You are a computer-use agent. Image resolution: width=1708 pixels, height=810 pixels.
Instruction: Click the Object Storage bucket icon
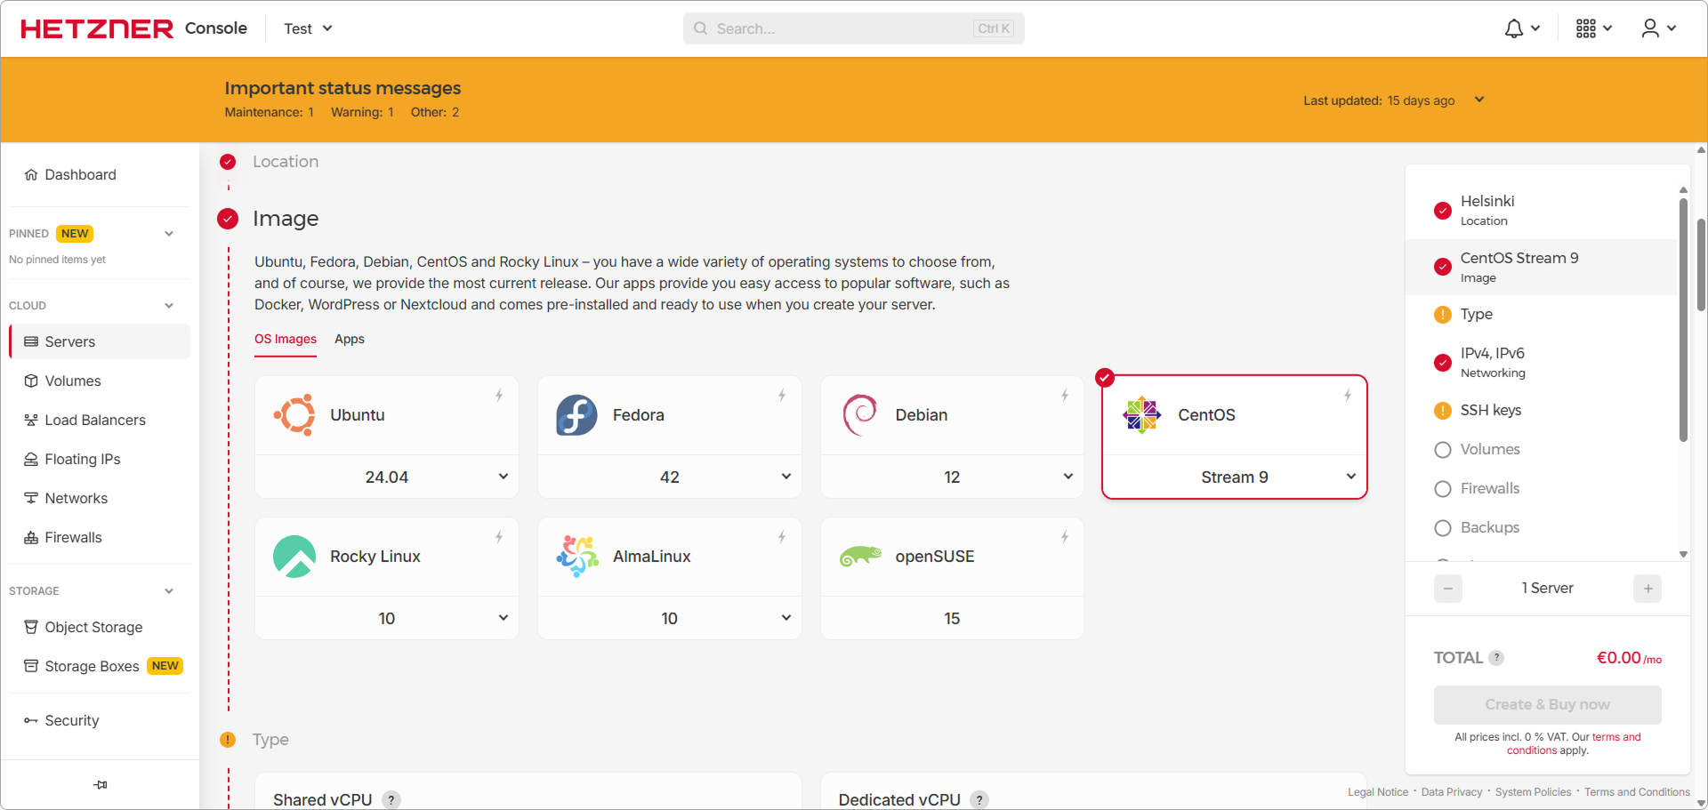pos(31,627)
